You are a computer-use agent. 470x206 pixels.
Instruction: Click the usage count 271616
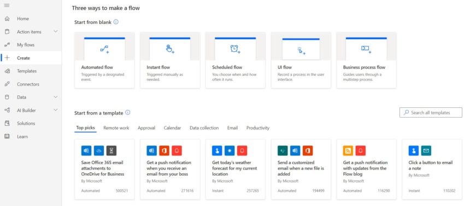pos(187,190)
